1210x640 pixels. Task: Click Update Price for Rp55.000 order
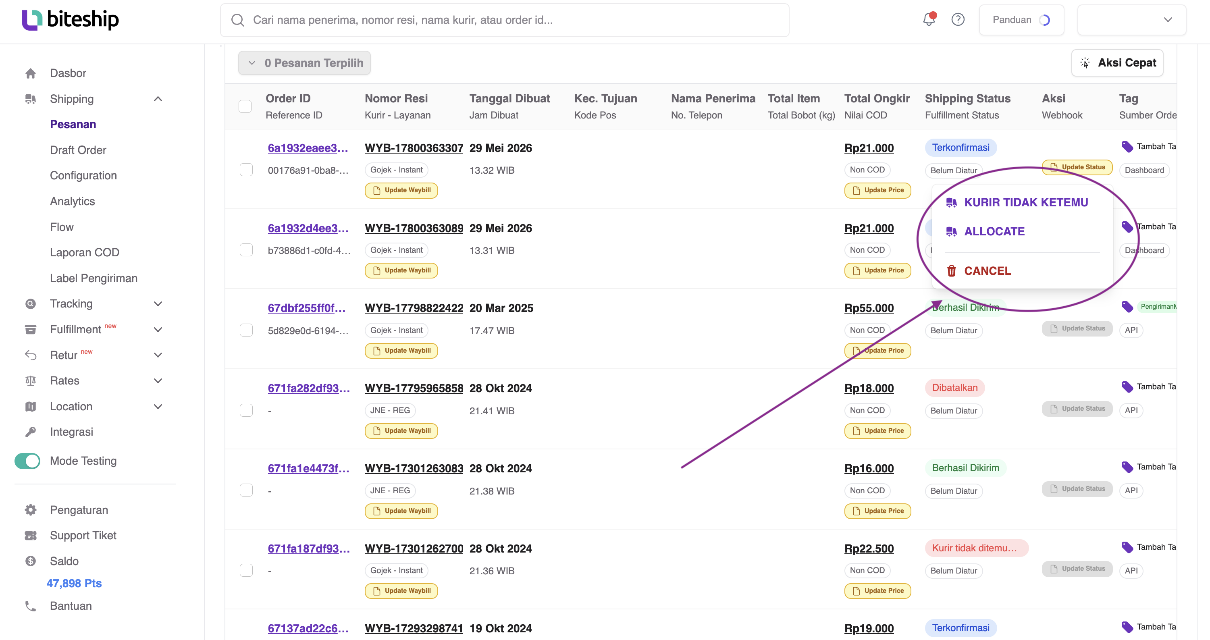(877, 351)
